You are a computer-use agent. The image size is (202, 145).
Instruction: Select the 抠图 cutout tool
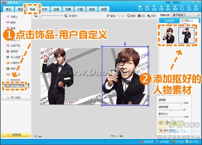click(x=161, y=8)
